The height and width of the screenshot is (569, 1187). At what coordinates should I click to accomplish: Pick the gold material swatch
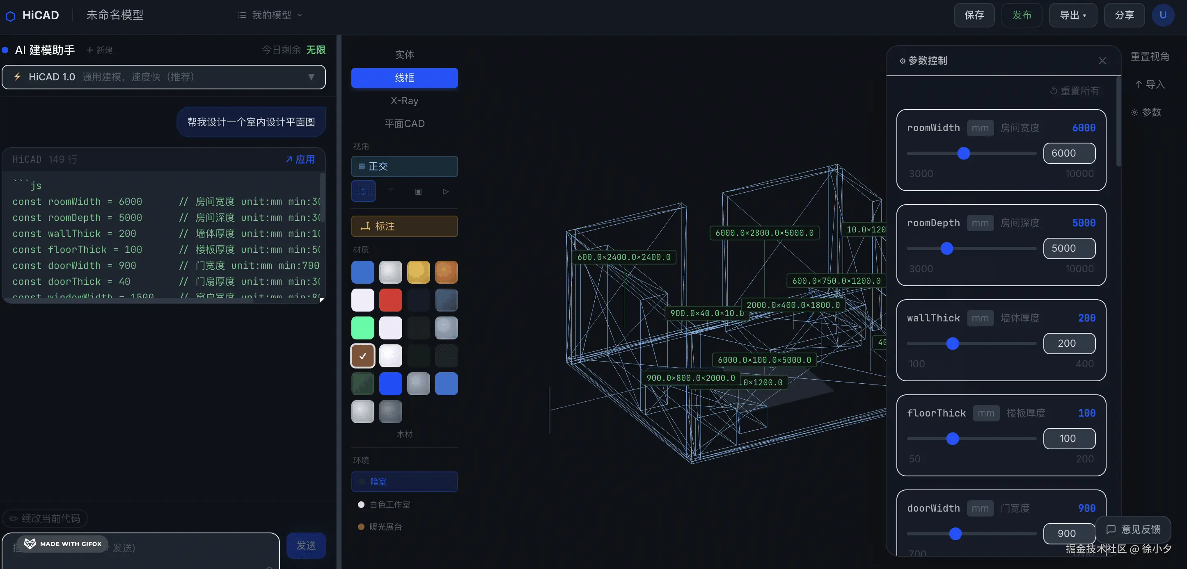pyautogui.click(x=418, y=272)
